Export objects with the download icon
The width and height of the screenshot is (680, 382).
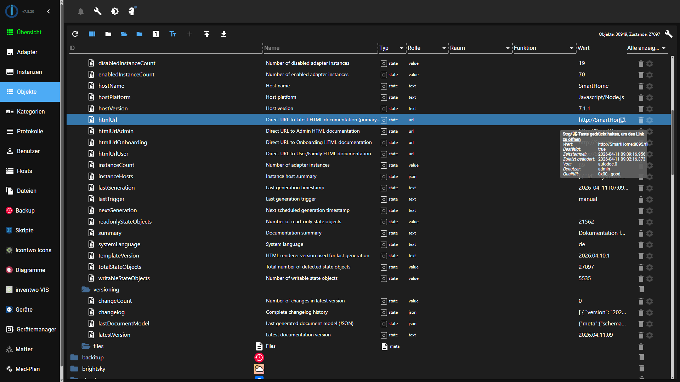[224, 34]
